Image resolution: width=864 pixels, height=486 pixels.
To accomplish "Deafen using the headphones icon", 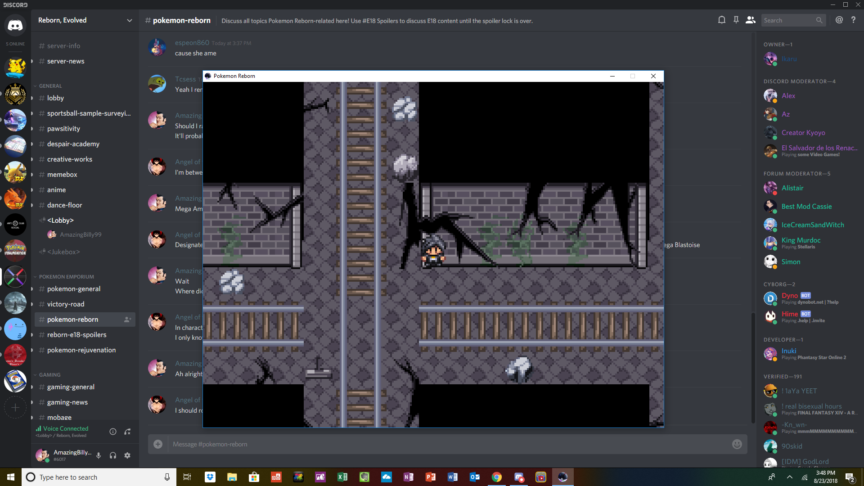I will tap(113, 455).
